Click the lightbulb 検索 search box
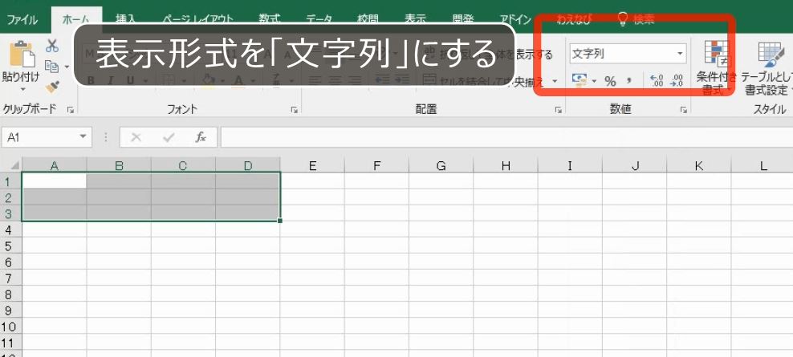Screen dimensions: 793x357 coord(636,20)
